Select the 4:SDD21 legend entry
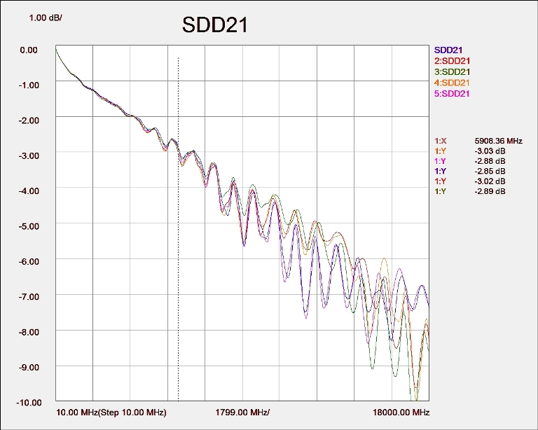 452,83
